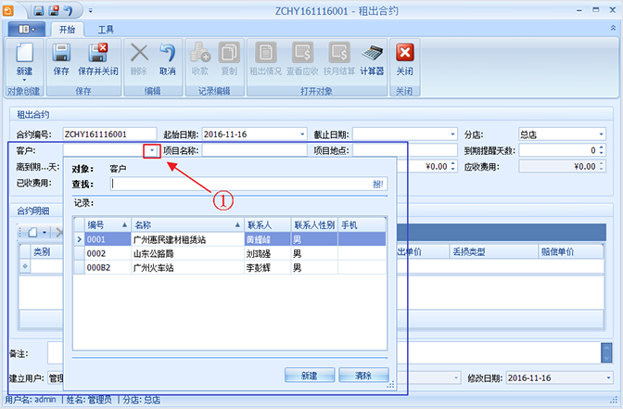Click 新建 button in customer popup
This screenshot has height=409, width=623.
click(x=309, y=376)
